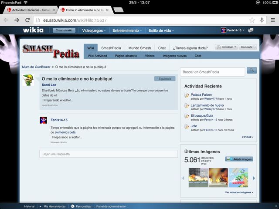Open Página aleatoria in the submenu
Viewport: 279px width, 209px height.
tap(126, 56)
